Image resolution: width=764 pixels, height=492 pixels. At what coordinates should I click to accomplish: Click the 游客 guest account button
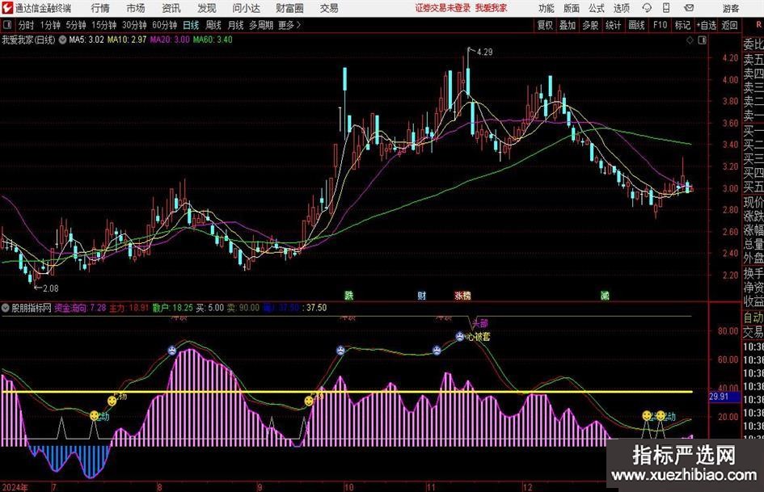click(730, 8)
